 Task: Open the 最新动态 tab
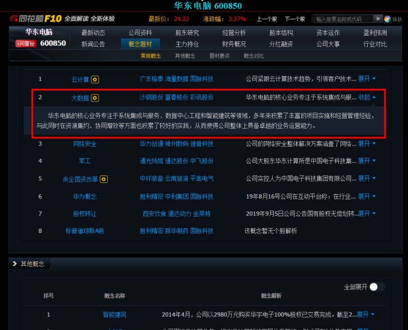tap(93, 33)
